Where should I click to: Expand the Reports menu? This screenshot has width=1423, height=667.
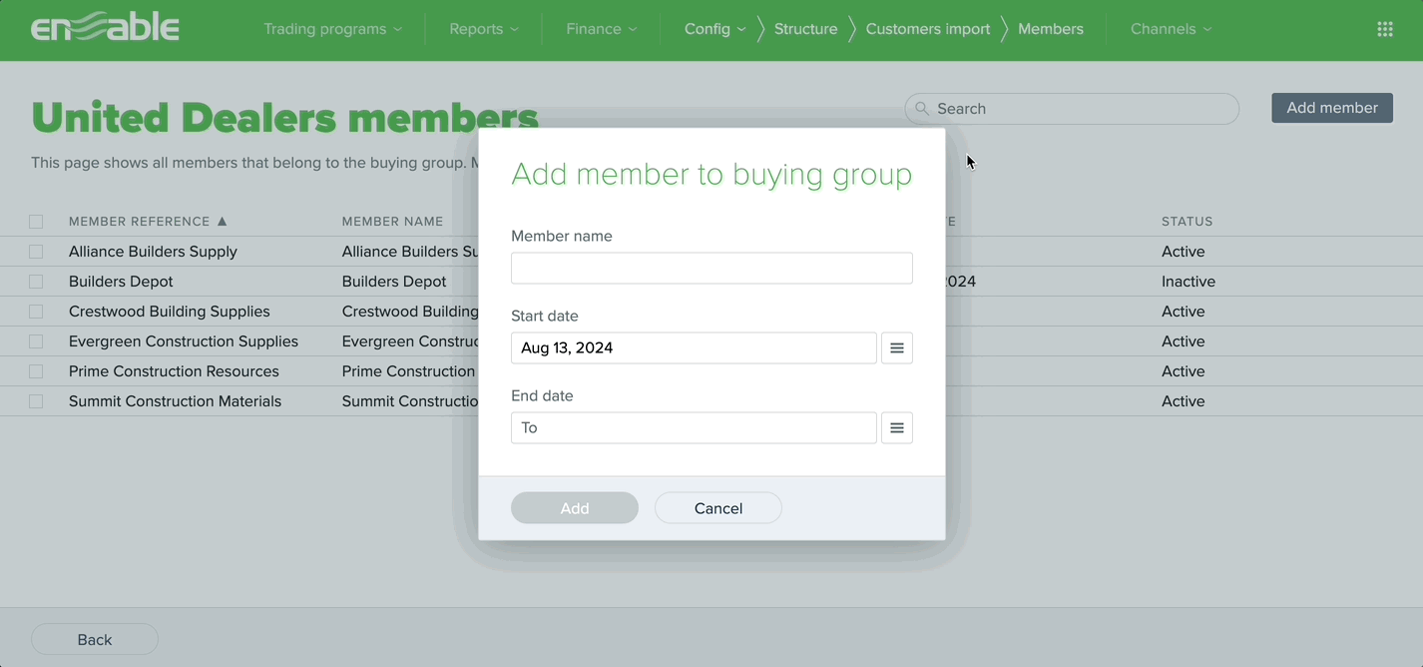point(484,29)
